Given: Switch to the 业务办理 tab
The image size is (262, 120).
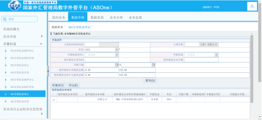Looking at the screenshot, I should tap(116, 18).
